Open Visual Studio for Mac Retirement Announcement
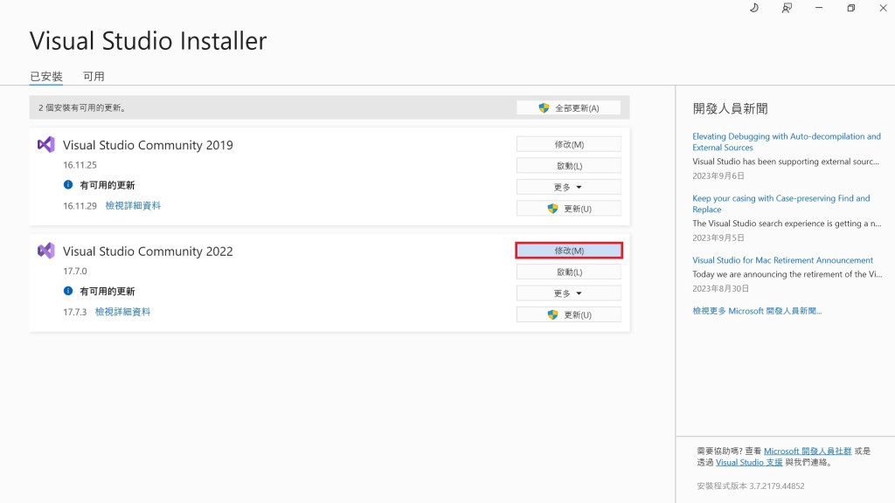This screenshot has height=503, width=895. (x=782, y=260)
